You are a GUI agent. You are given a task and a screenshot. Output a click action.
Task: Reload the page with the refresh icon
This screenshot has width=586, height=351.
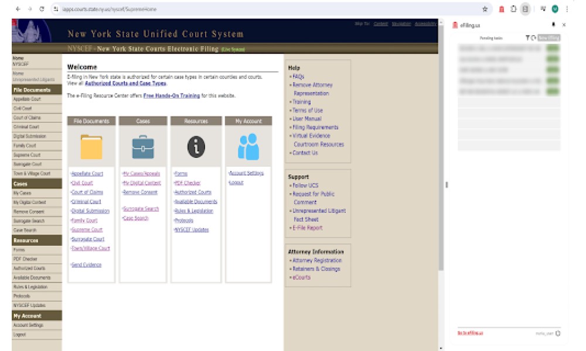tap(42, 9)
